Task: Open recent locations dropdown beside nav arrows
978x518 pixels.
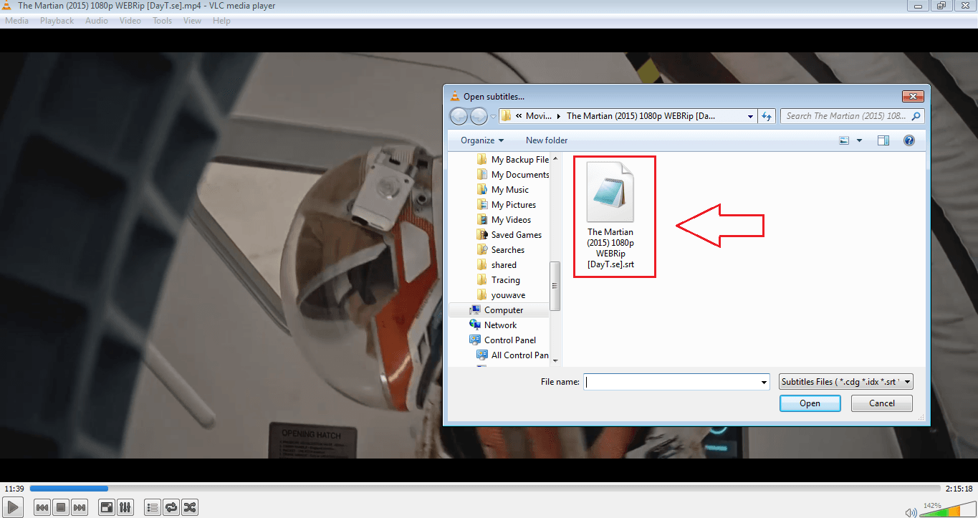Action: point(494,117)
